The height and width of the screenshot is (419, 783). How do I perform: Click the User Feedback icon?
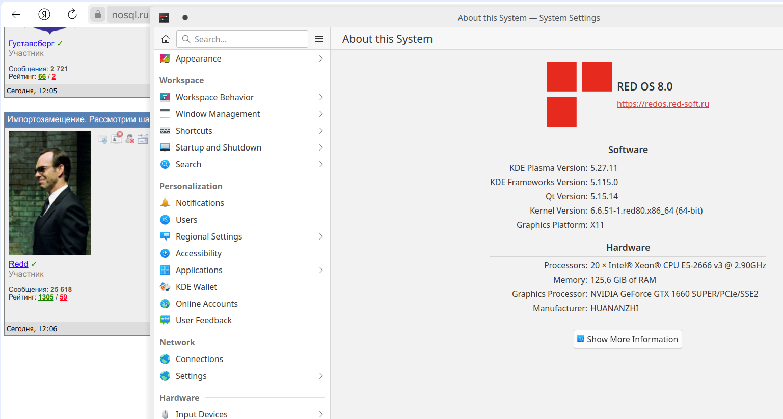pos(165,320)
